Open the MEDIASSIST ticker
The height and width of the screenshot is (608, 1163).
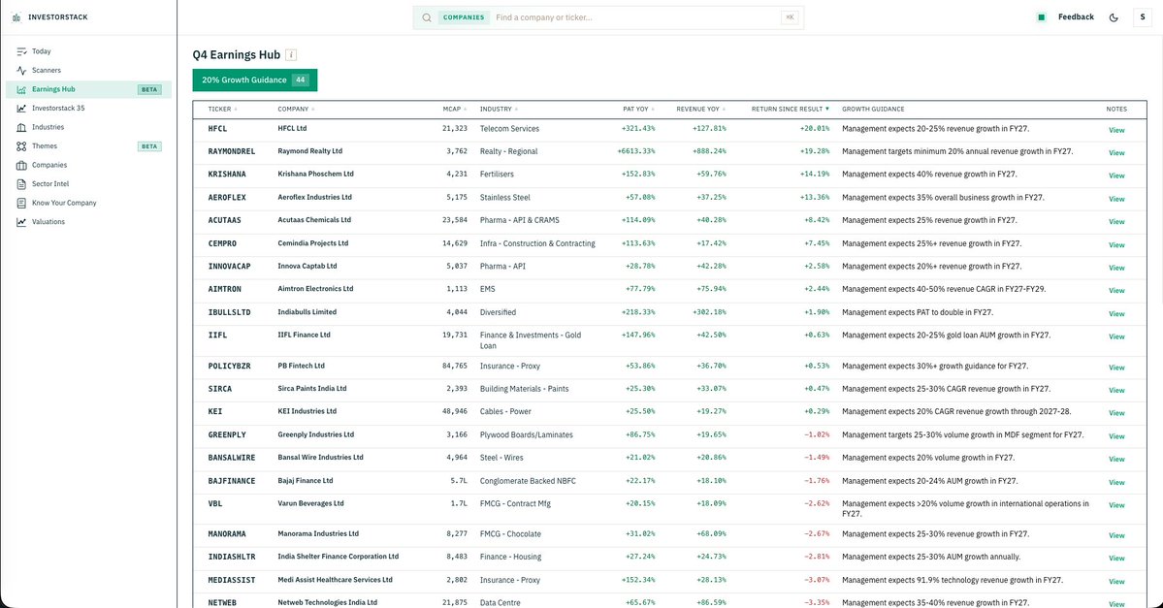232,580
